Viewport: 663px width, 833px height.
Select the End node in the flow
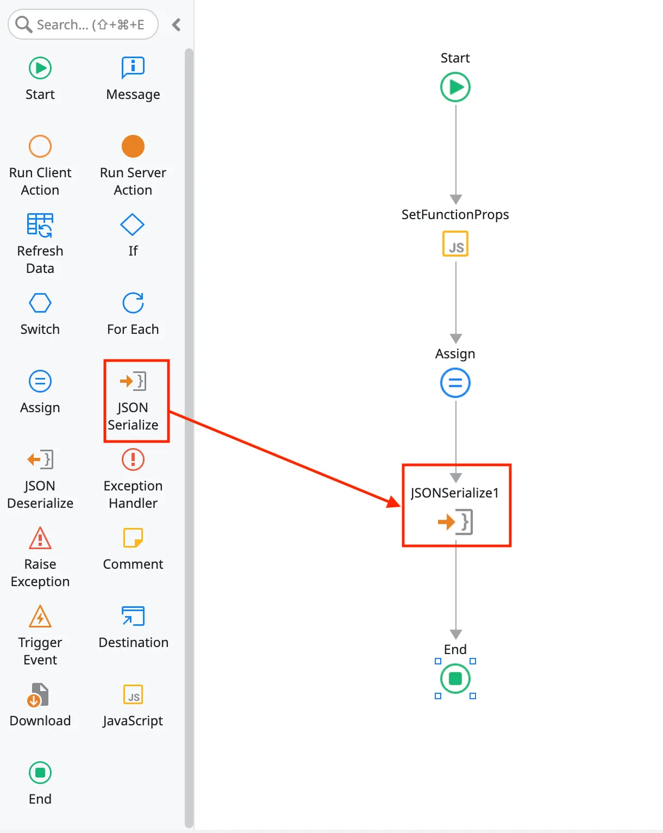click(455, 679)
